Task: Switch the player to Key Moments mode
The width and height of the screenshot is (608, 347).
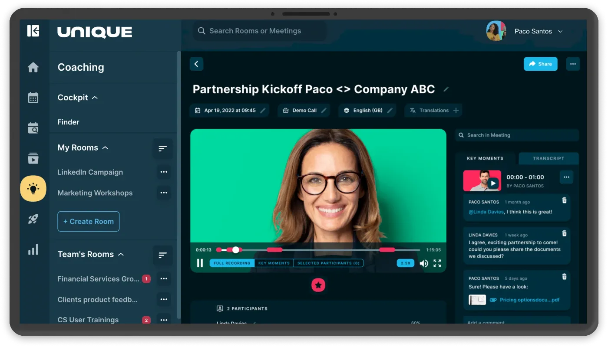Action: coord(274,263)
